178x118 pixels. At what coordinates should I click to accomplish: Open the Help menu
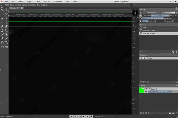[75, 1]
